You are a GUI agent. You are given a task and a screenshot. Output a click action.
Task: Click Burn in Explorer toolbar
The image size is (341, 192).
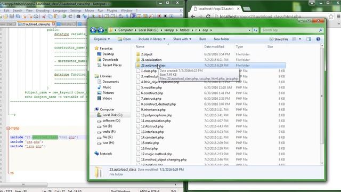202,39
